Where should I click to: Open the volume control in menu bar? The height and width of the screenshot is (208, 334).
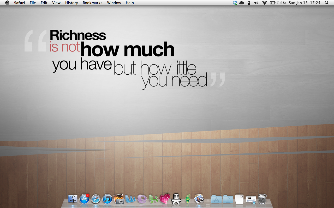point(256,3)
